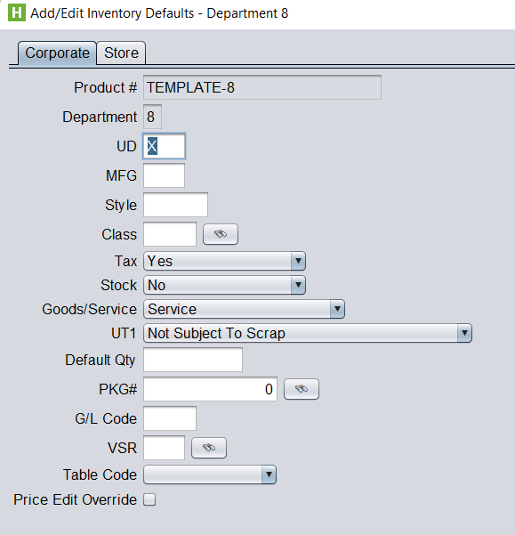The height and width of the screenshot is (535, 515).
Task: Click into the UD input field
Action: tap(164, 146)
